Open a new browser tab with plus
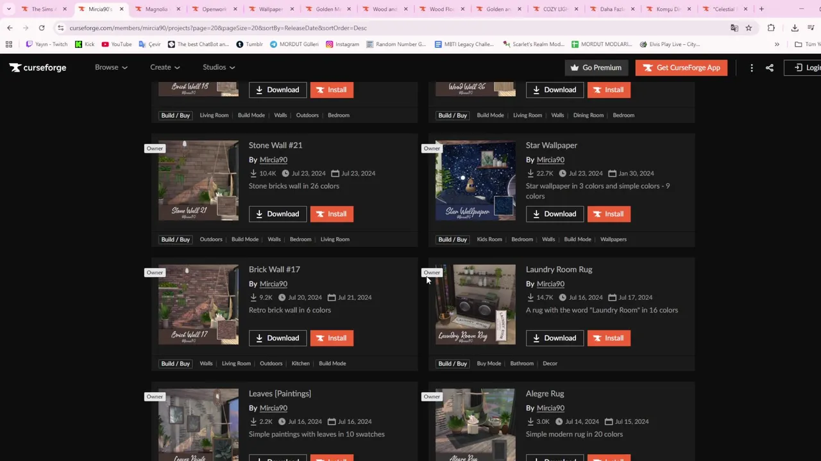This screenshot has height=461, width=821. [761, 9]
